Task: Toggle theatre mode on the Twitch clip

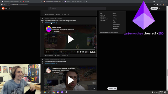Action: pyautogui.click(x=86, y=52)
